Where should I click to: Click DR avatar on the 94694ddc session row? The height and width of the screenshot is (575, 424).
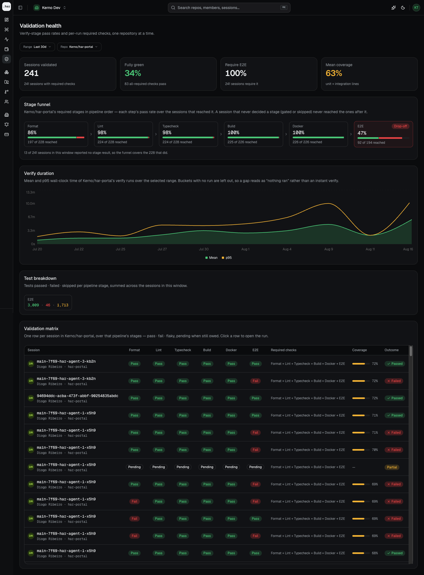31,398
